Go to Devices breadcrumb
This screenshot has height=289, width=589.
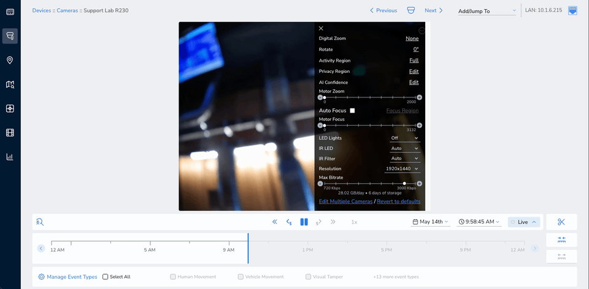[41, 10]
